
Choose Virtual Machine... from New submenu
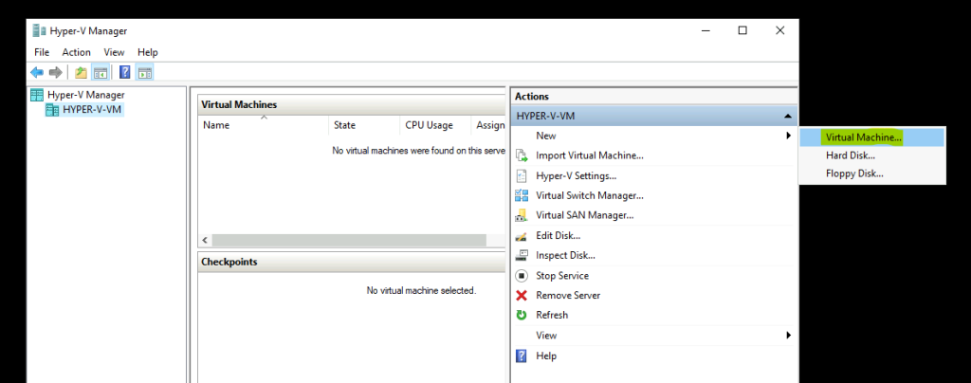(x=872, y=137)
